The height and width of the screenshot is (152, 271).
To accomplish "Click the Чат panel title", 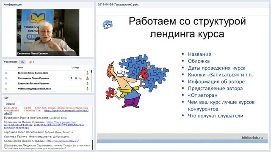I will click(x=6, y=98).
